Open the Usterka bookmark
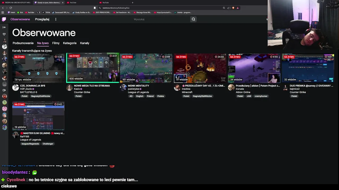 click(x=182, y=12)
